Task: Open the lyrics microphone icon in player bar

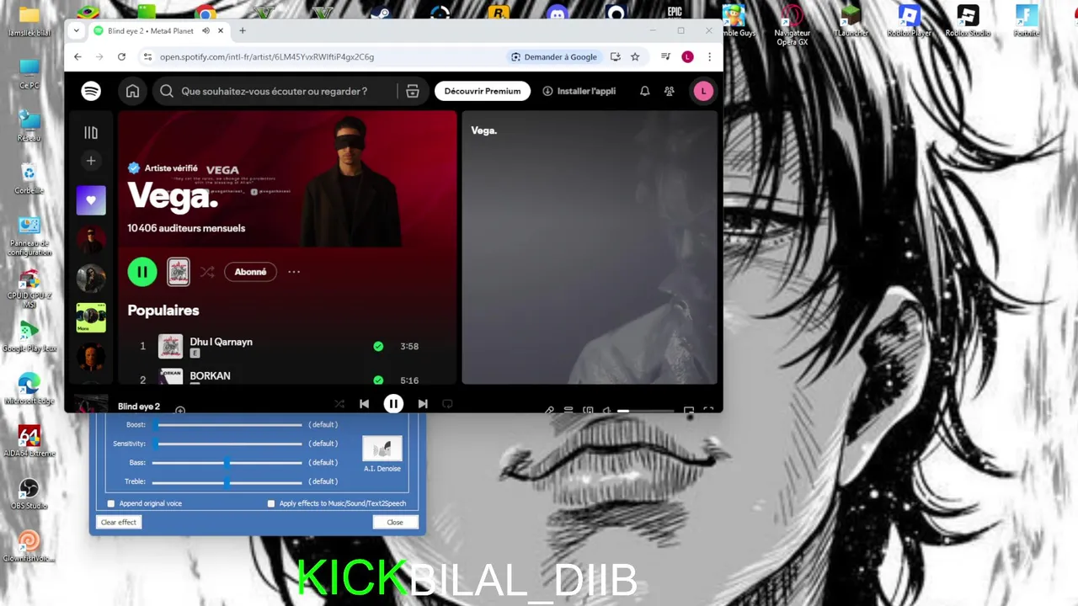Action: coord(549,410)
